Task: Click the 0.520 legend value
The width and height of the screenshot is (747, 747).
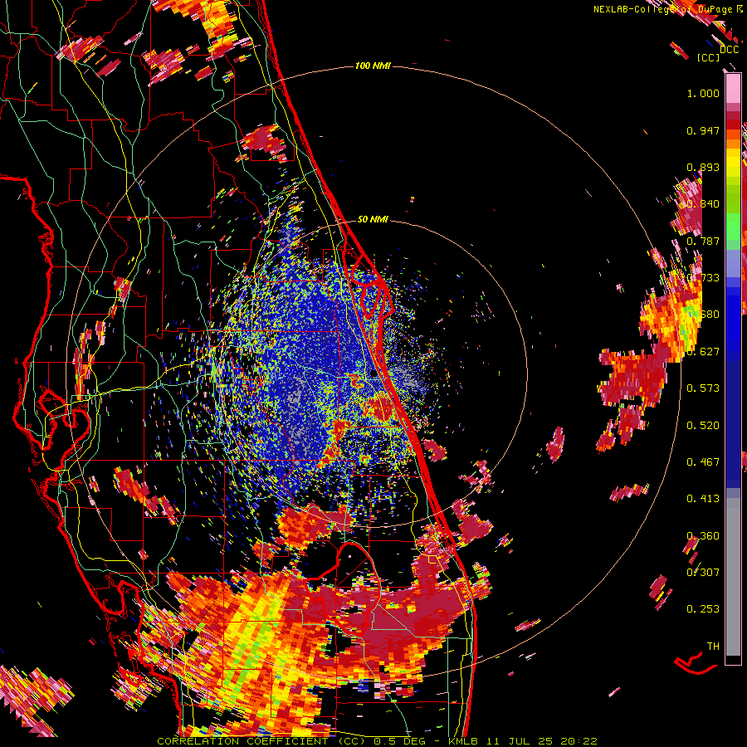Action: click(703, 425)
